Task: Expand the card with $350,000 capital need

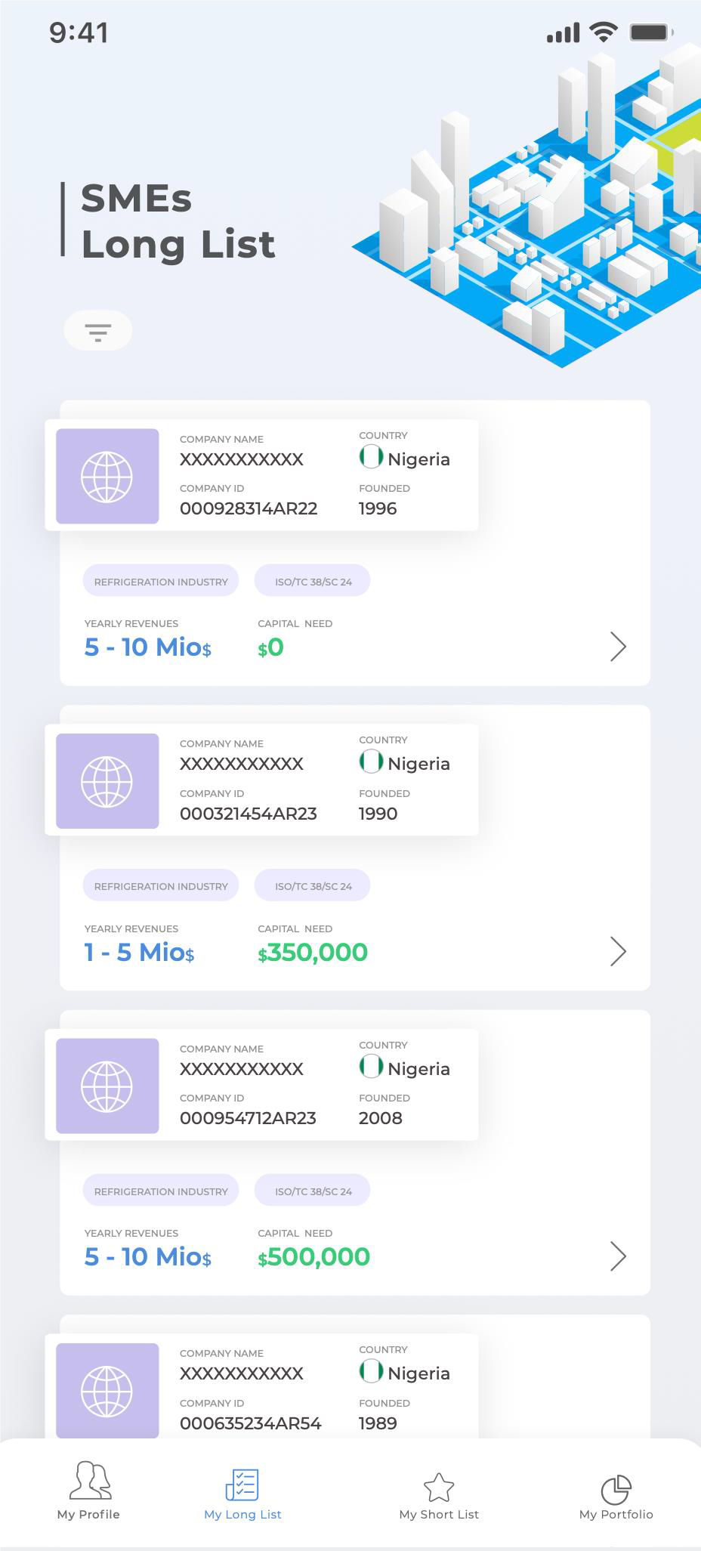Action: (618, 952)
